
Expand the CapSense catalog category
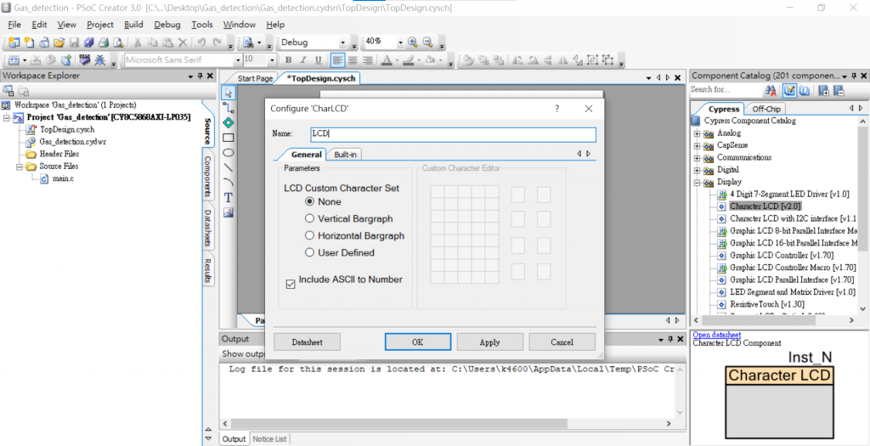point(697,145)
